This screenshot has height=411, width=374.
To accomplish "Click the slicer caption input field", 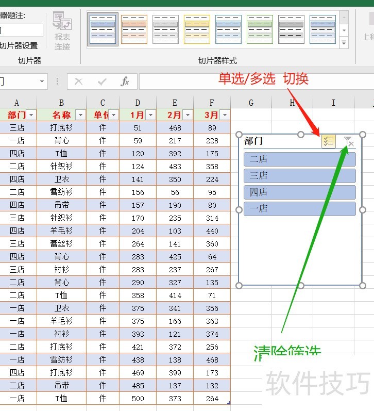I will (22, 30).
